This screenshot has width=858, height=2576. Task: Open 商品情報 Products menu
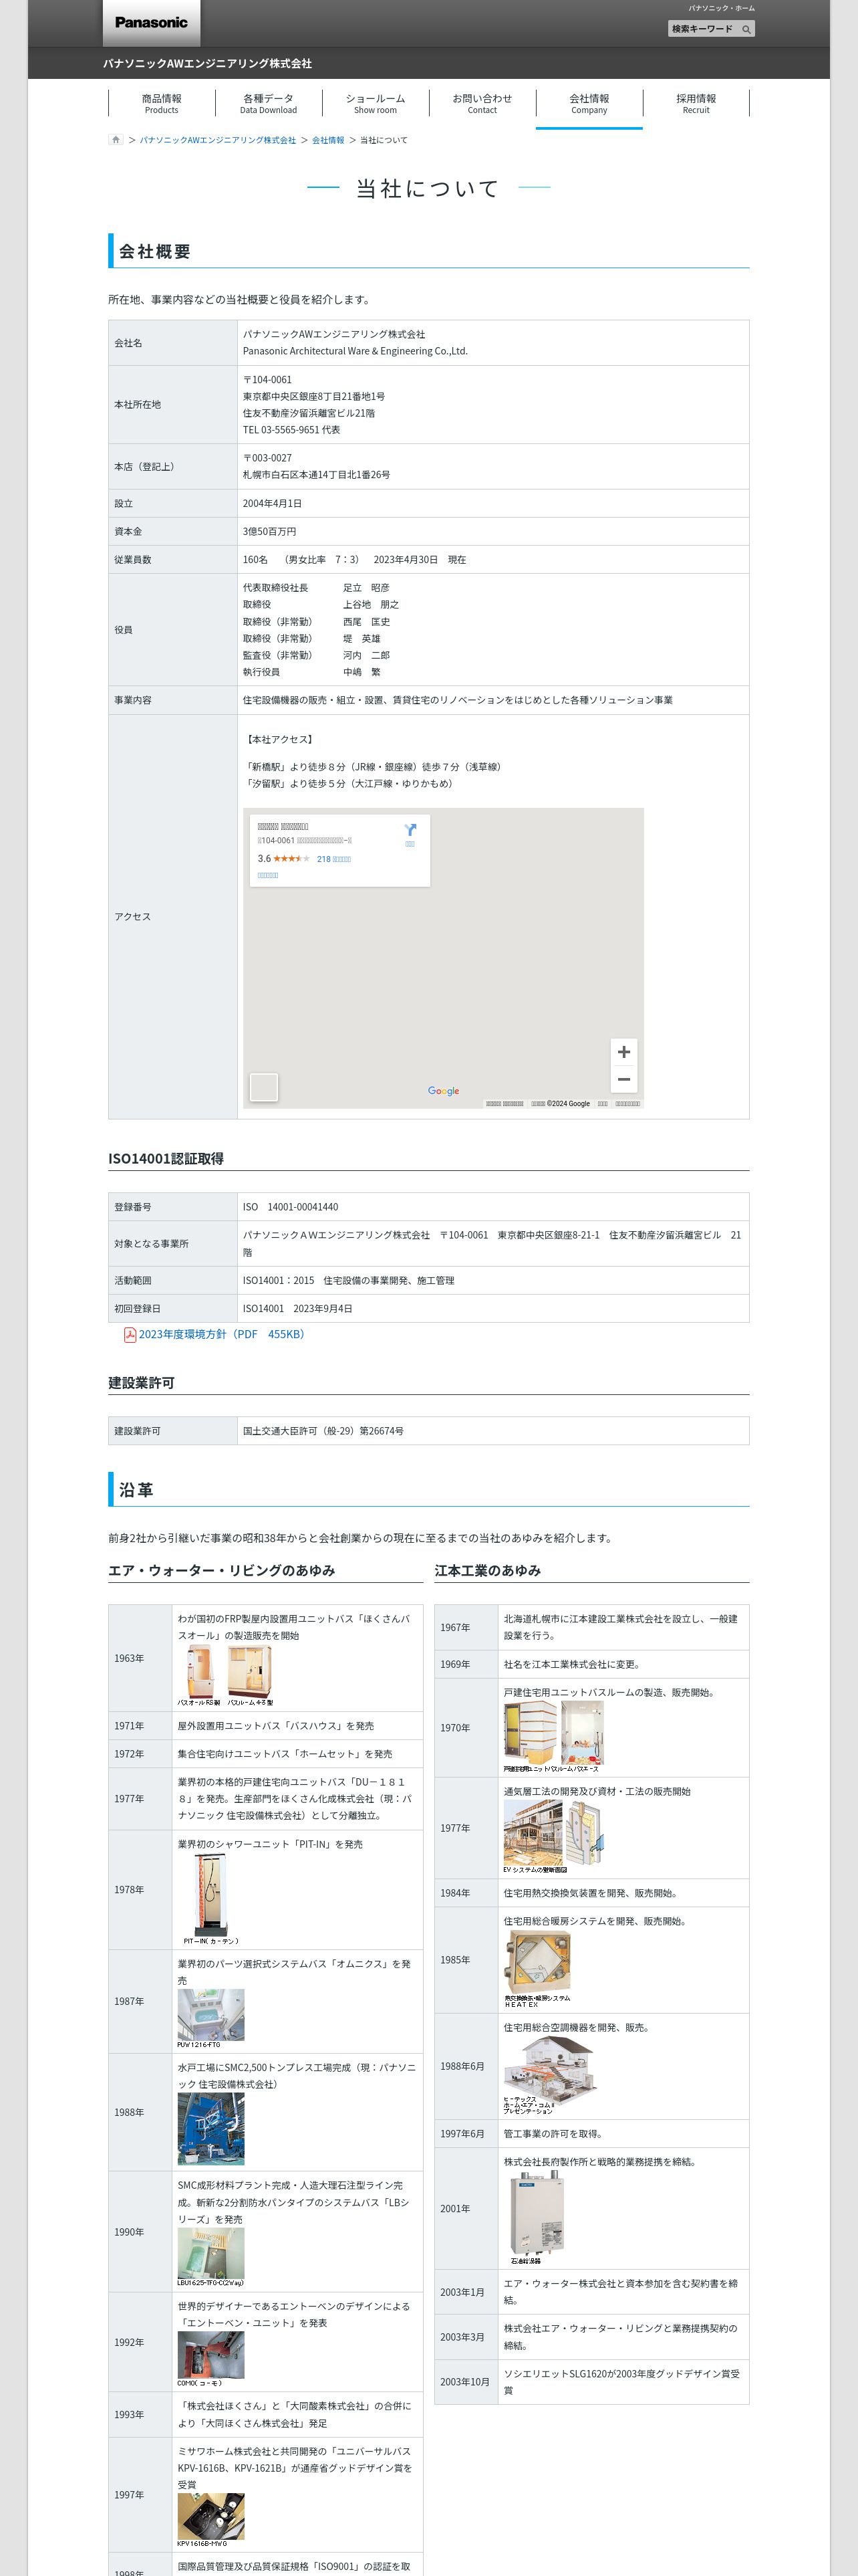click(x=162, y=104)
